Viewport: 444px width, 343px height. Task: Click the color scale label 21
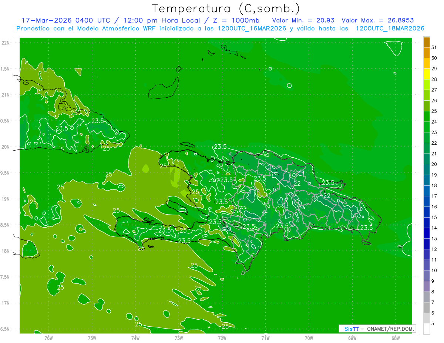point(434,154)
